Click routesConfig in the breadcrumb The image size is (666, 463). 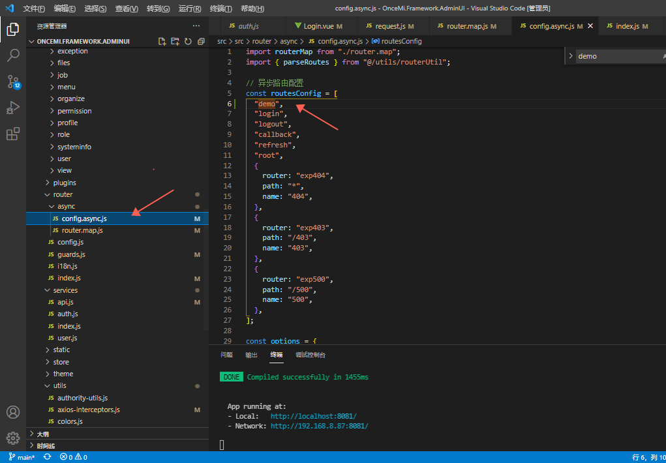(x=397, y=41)
